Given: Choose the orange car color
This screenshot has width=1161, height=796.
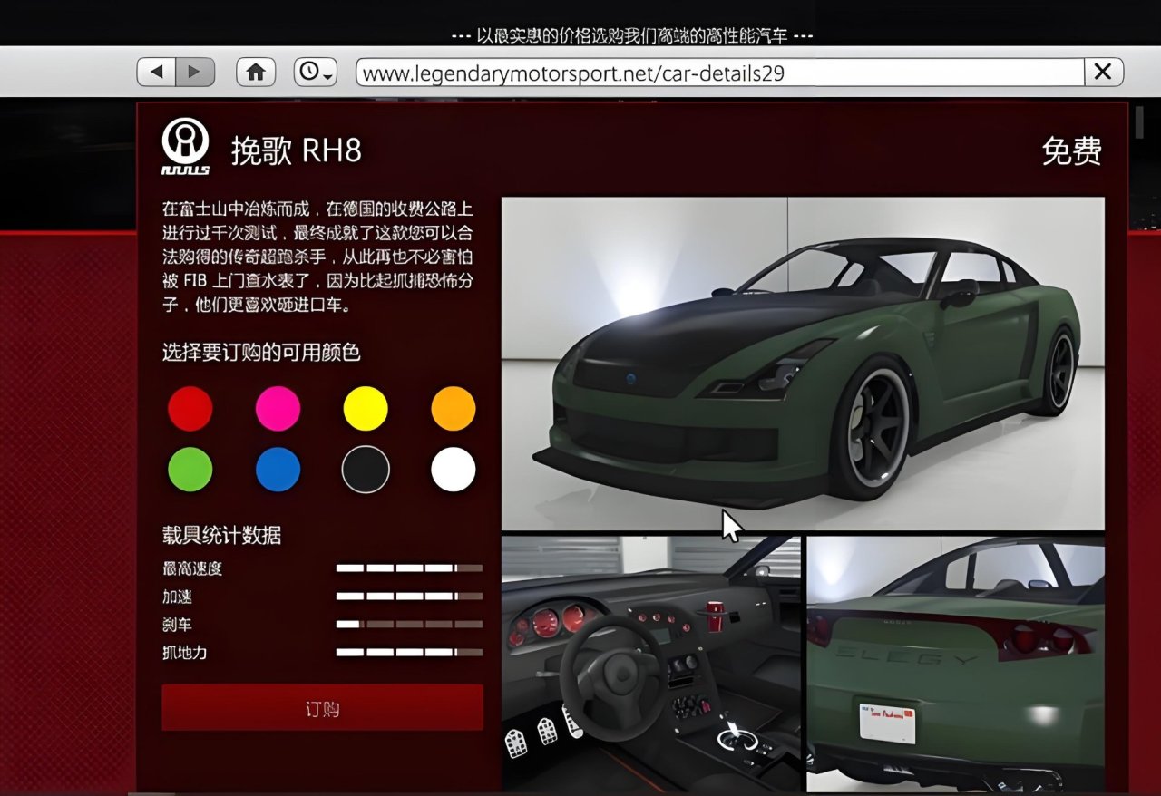Looking at the screenshot, I should click(454, 409).
